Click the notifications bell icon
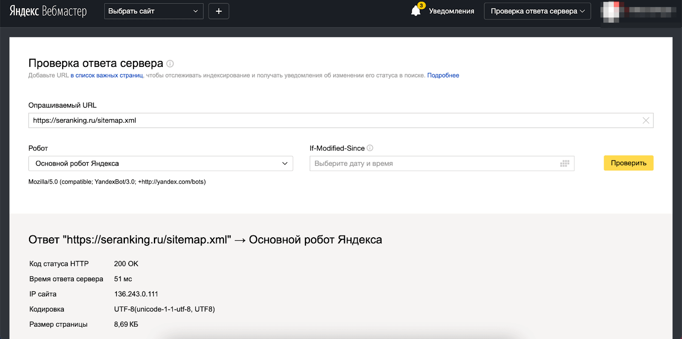This screenshot has width=682, height=339. coord(416,11)
